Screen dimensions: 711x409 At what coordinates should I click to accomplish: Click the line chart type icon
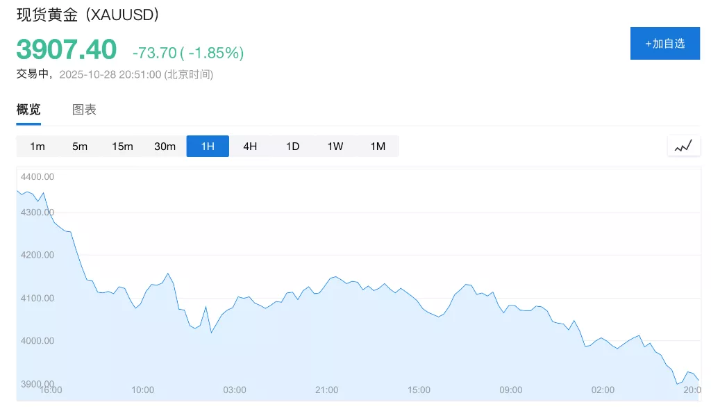pos(683,146)
